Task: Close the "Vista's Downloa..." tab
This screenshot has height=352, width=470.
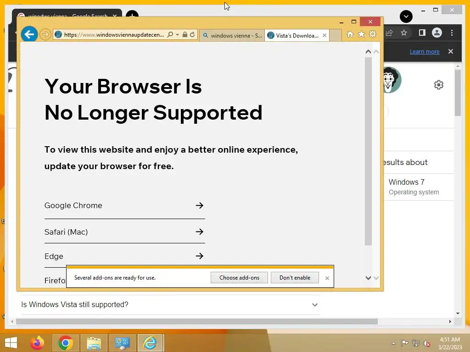Action: [x=325, y=35]
